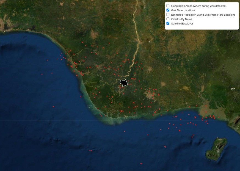Click the black arrow marker on map
Viewport: 240px width, 171px height.
click(124, 83)
